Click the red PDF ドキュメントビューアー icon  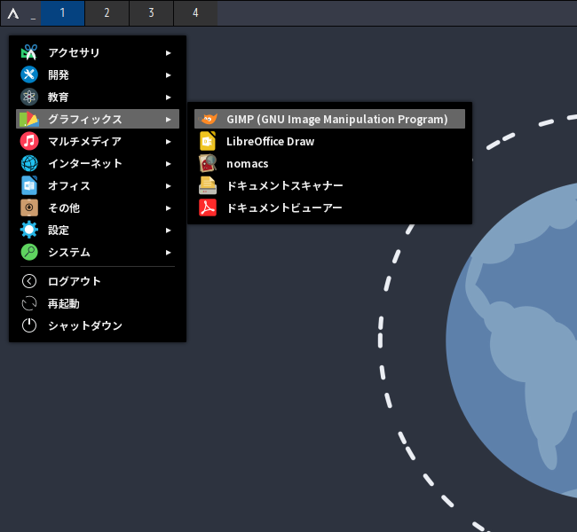pos(208,207)
